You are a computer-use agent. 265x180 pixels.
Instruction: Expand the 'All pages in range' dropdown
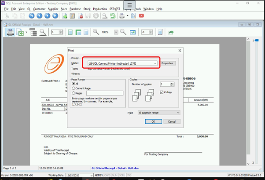pos(177,113)
